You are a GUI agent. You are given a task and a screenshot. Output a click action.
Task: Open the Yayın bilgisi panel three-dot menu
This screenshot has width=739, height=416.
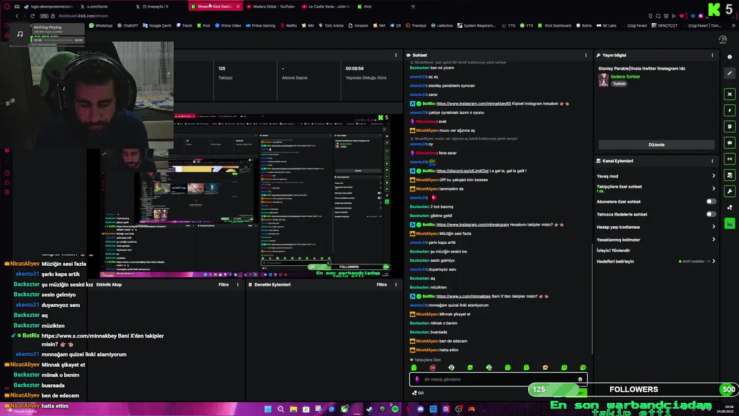coord(712,55)
